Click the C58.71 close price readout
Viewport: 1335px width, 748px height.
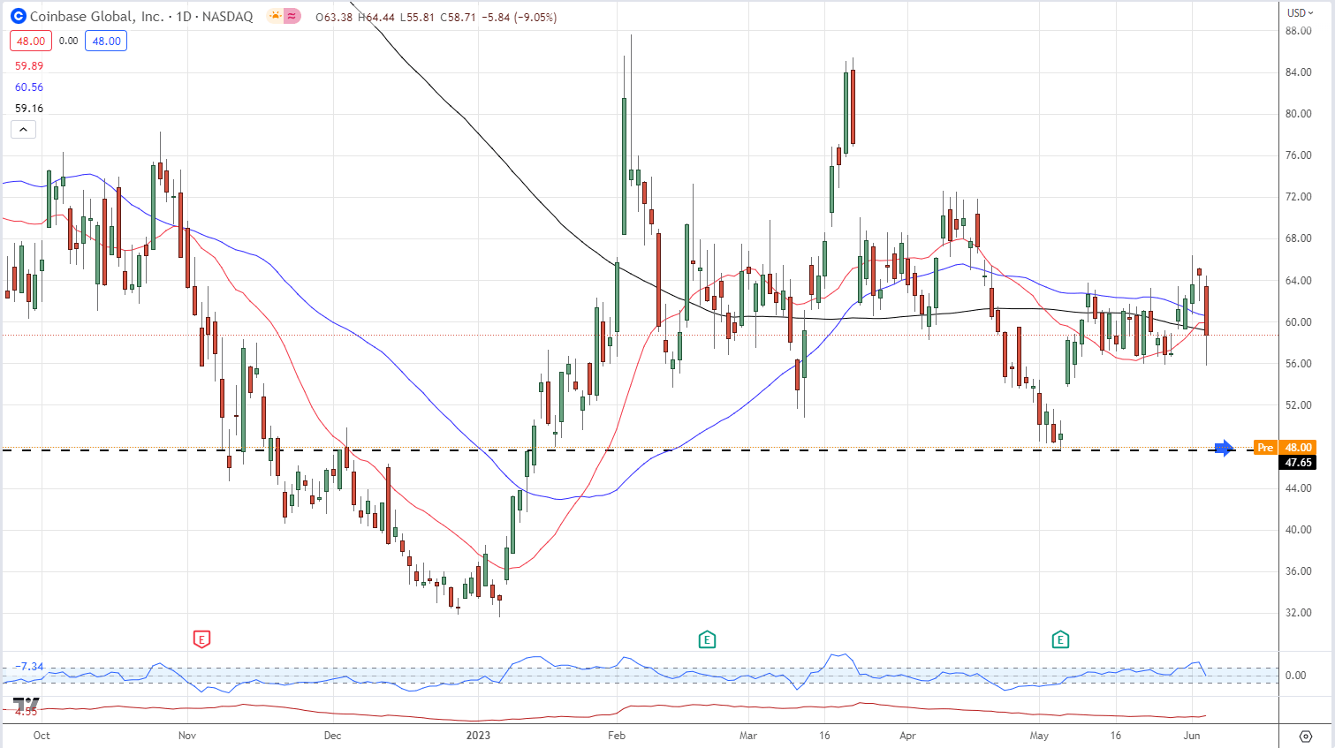(457, 17)
